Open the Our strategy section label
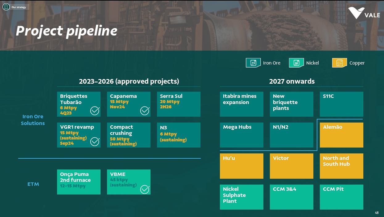This screenshot has width=384, height=217. click(19, 7)
